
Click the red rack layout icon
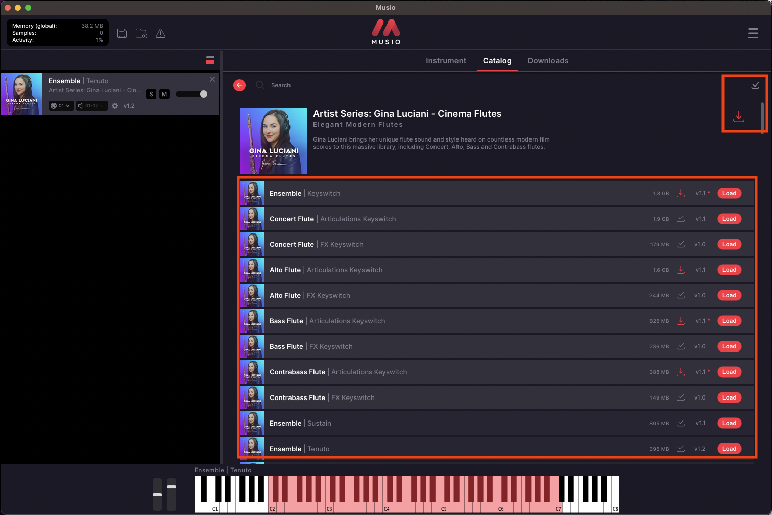tap(210, 60)
